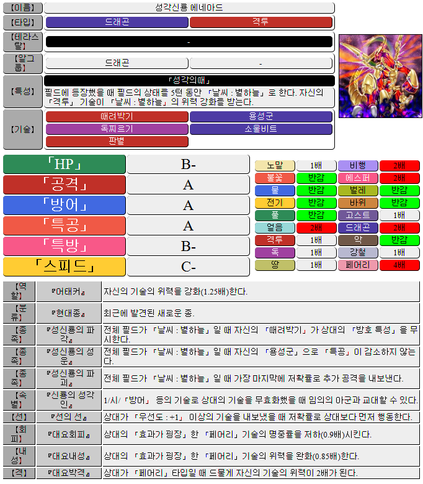Select the 성각신룡 에네아드 name field

(189, 8)
